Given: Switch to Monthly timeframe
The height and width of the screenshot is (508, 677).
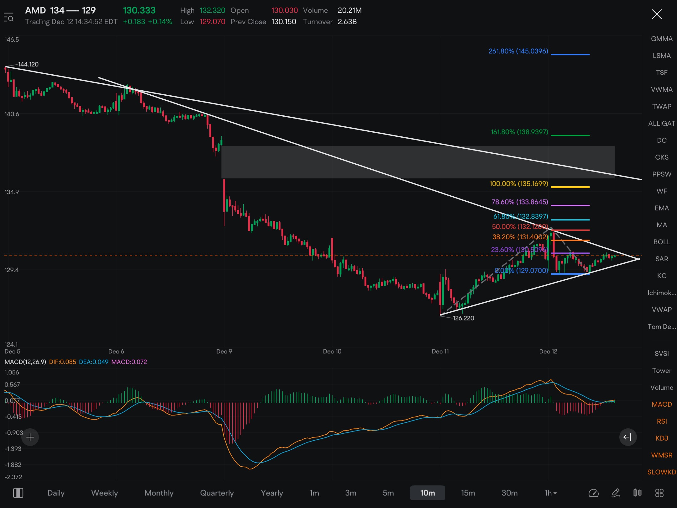Looking at the screenshot, I should tap(159, 493).
